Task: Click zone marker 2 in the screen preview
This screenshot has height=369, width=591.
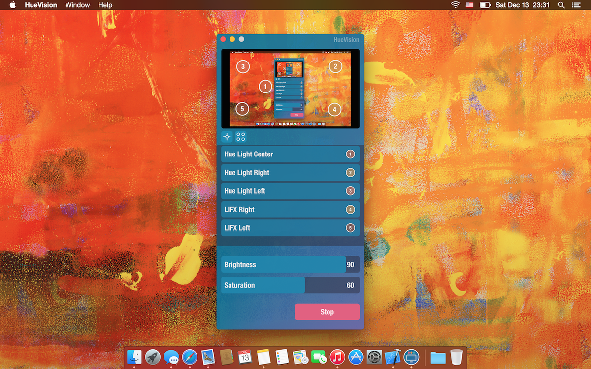Action: tap(335, 66)
